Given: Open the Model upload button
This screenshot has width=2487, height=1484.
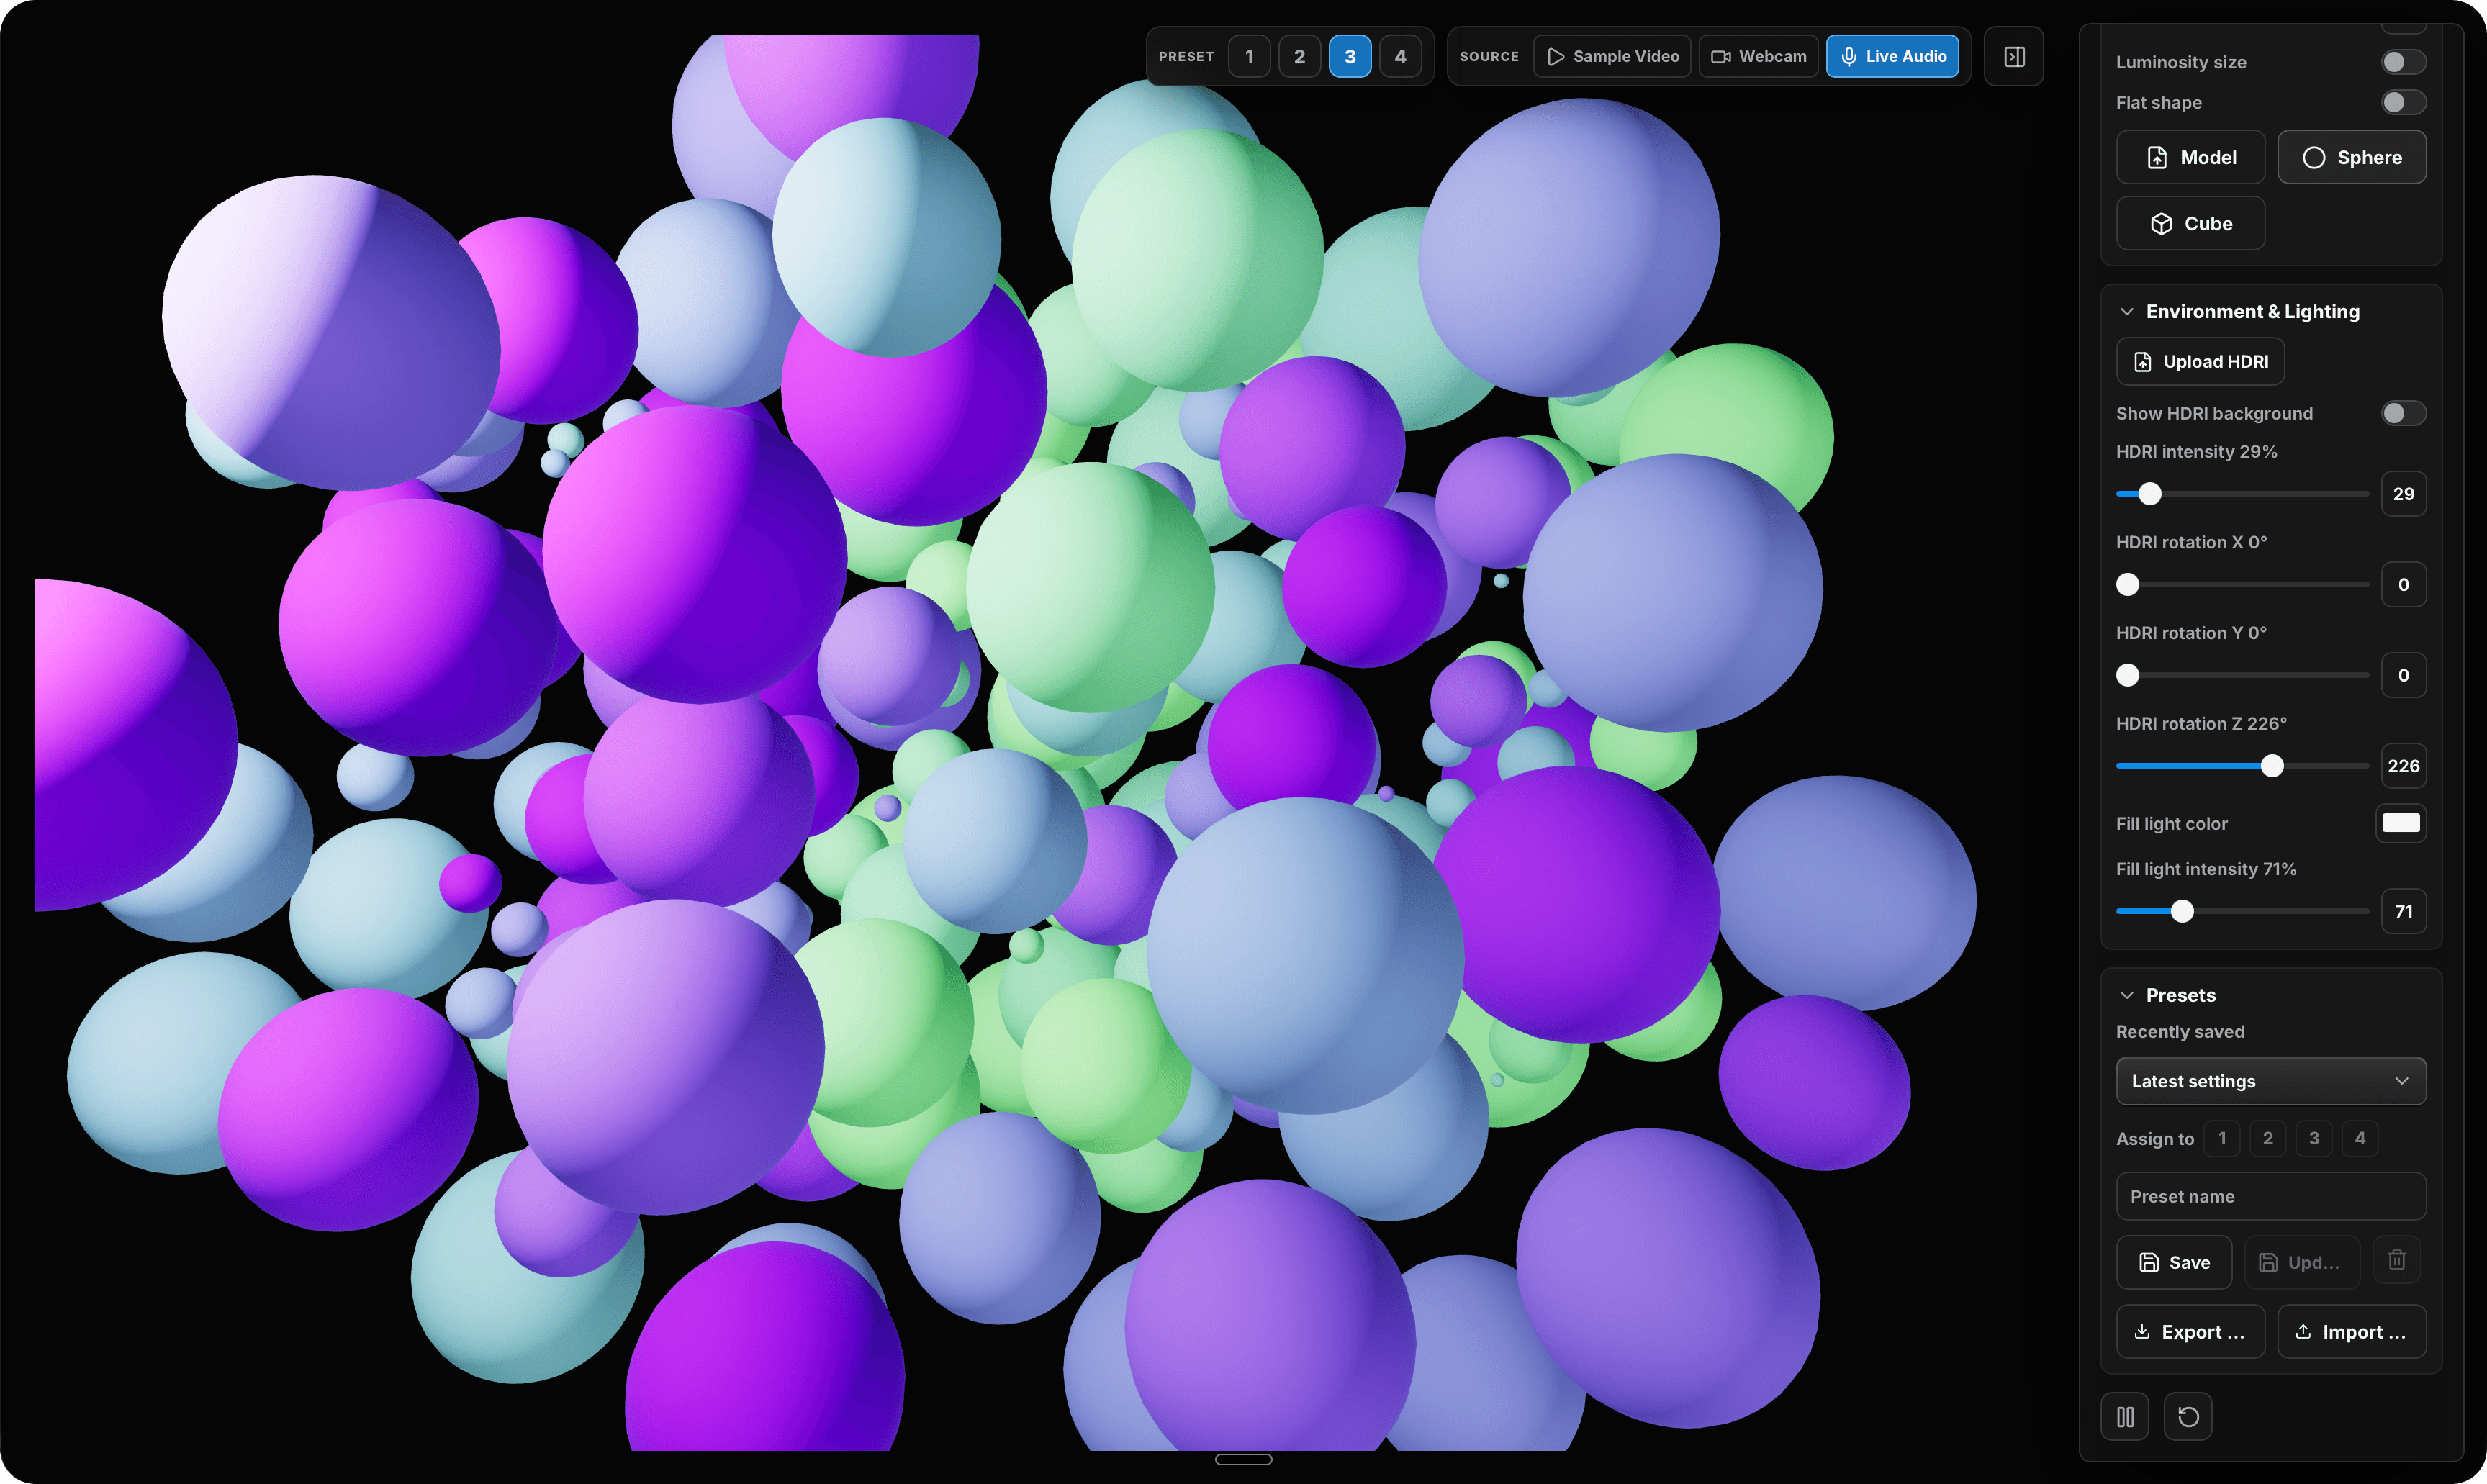Looking at the screenshot, I should coord(2190,157).
